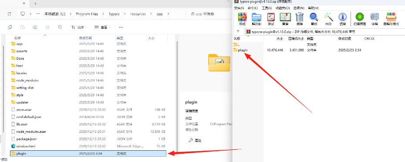Close the current Explorer tab
Screen dimensions: 405x162
coord(24,3)
